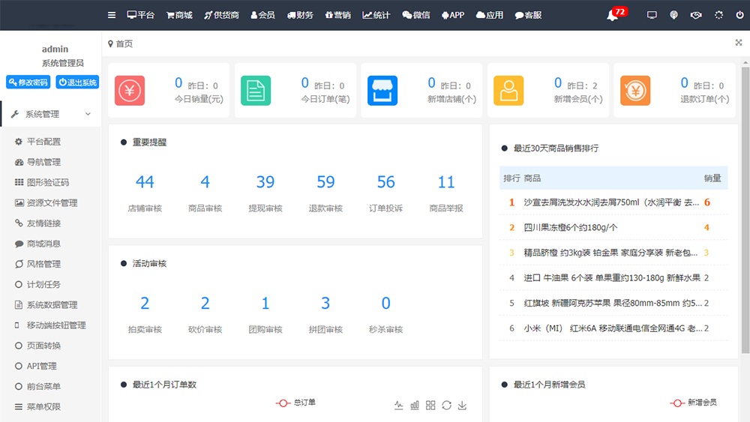Click the yellow member person icon
Image resolution: width=750 pixels, height=422 pixels.
(508, 91)
